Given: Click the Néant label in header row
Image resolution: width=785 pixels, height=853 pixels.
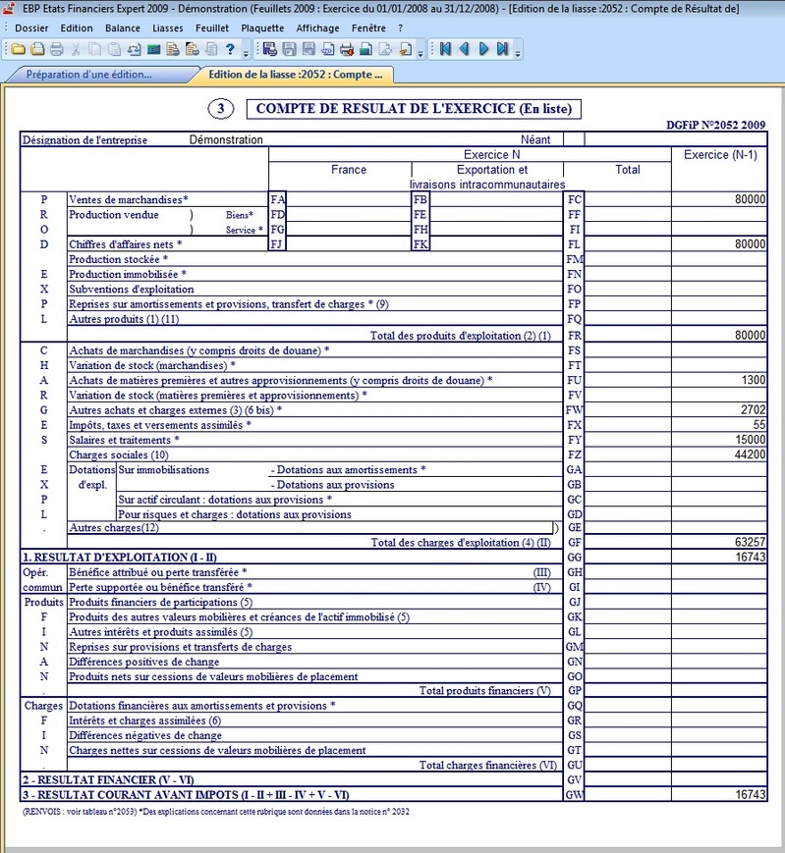Looking at the screenshot, I should click(x=535, y=139).
